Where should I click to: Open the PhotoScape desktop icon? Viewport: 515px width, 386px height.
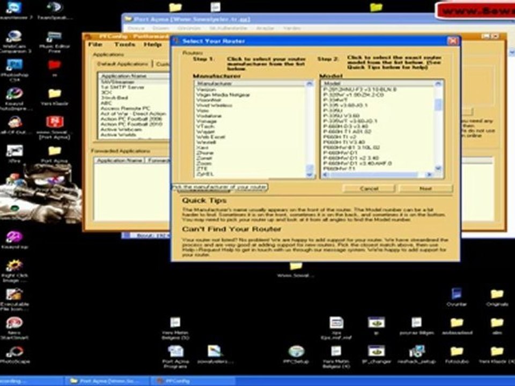[x=14, y=355]
